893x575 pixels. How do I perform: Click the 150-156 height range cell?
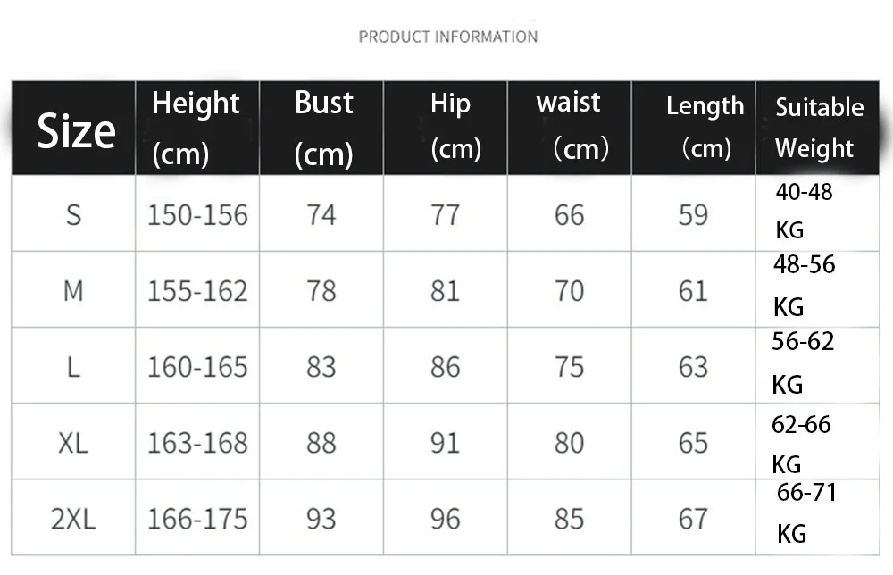click(x=197, y=215)
